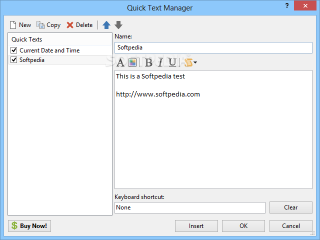
Task: Copy the selected quick text
Action: click(x=48, y=25)
